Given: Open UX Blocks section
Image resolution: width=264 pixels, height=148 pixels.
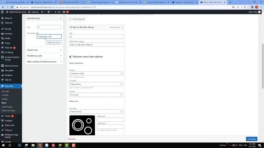Looking at the screenshot, I should (x=9, y=52).
